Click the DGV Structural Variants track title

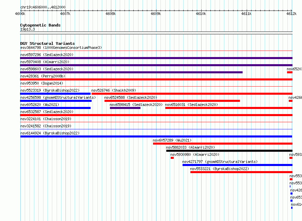pos(48,43)
